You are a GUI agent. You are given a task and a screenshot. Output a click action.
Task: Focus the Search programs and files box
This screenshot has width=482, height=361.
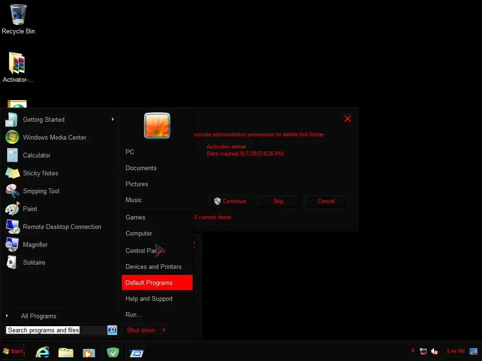coord(56,330)
